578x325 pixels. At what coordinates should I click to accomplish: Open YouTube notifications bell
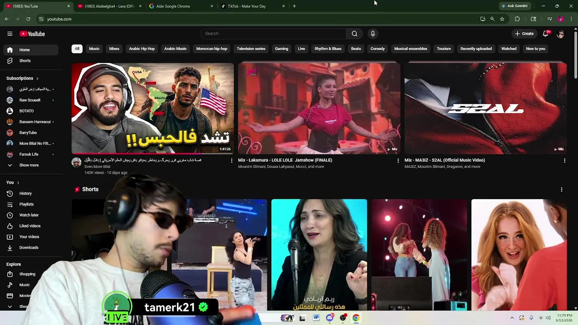[546, 33]
